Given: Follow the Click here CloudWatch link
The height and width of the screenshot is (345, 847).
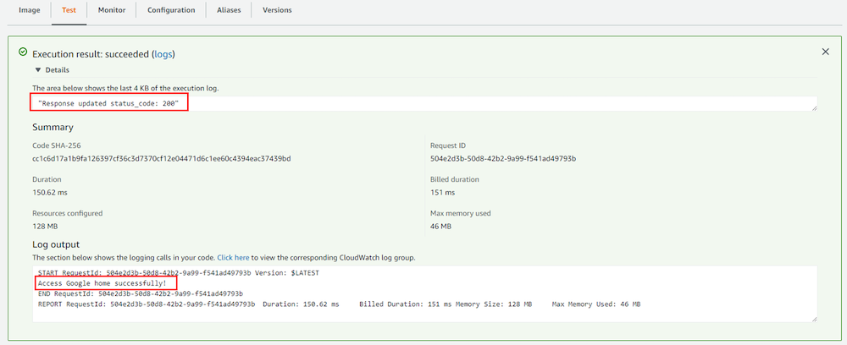Looking at the screenshot, I should click(x=233, y=257).
